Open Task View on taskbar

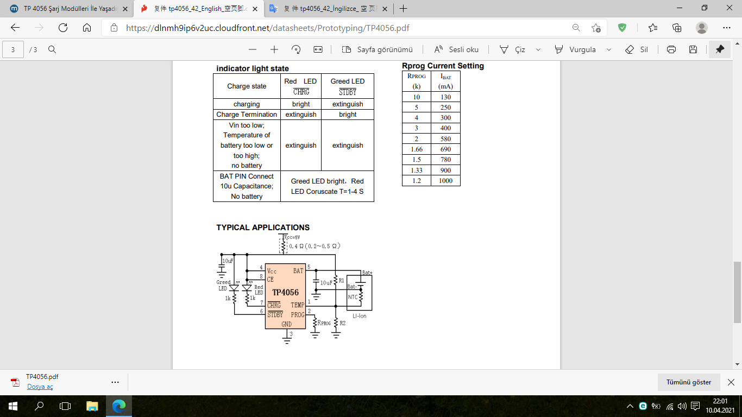[x=65, y=406]
